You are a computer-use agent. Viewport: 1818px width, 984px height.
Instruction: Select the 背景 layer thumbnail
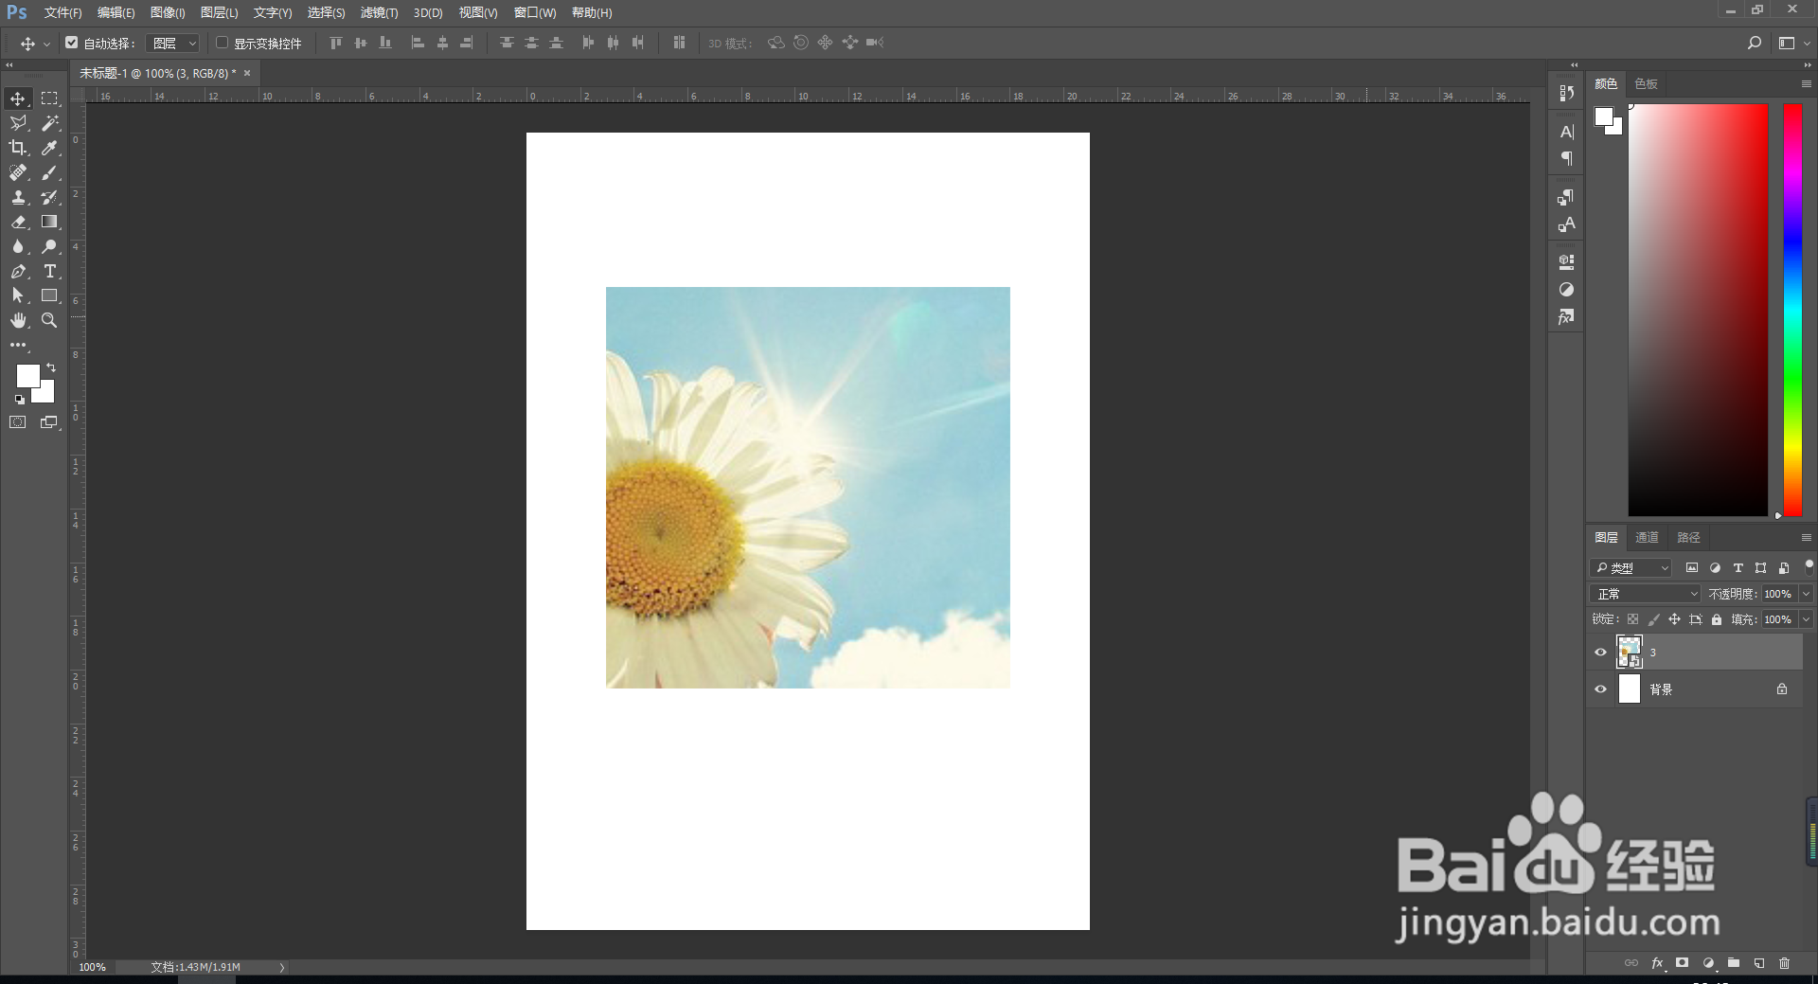coord(1629,689)
